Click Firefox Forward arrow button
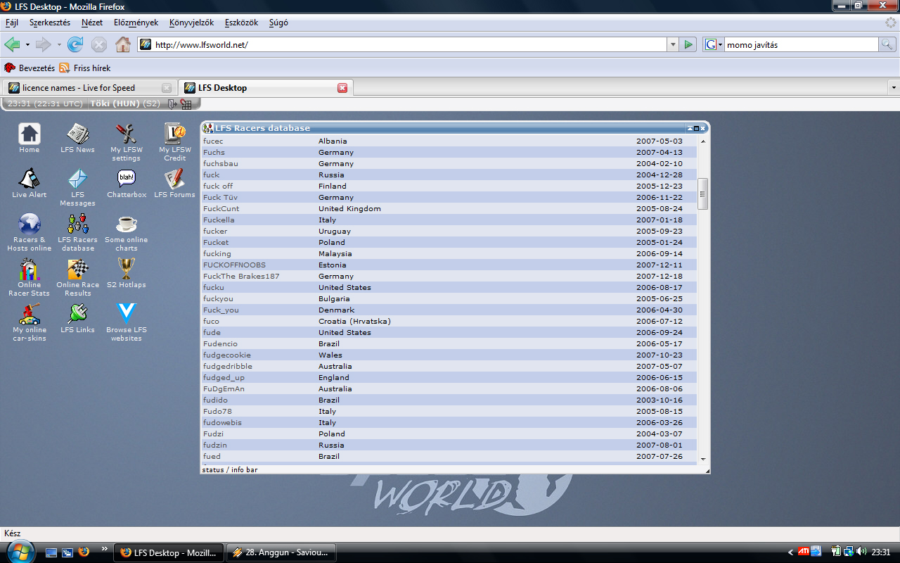Screen dimensions: 900x563 [44, 44]
